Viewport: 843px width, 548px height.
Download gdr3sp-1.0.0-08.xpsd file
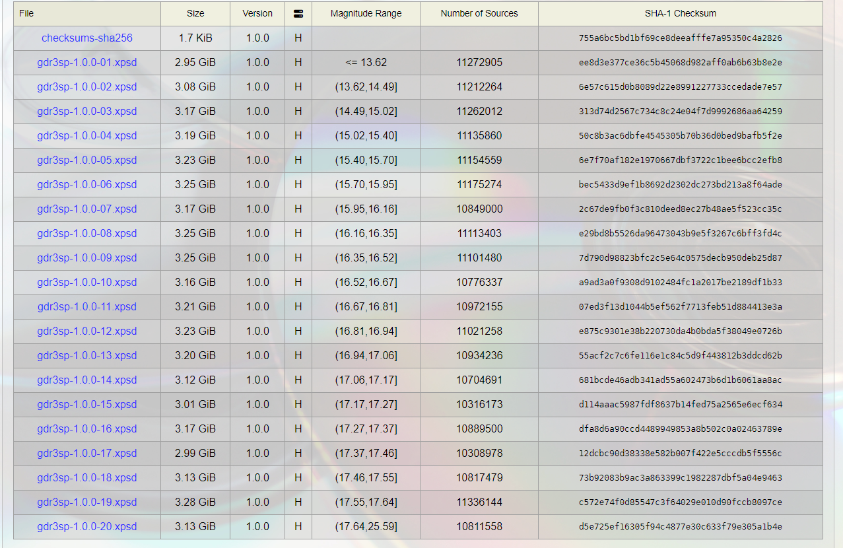(87, 233)
